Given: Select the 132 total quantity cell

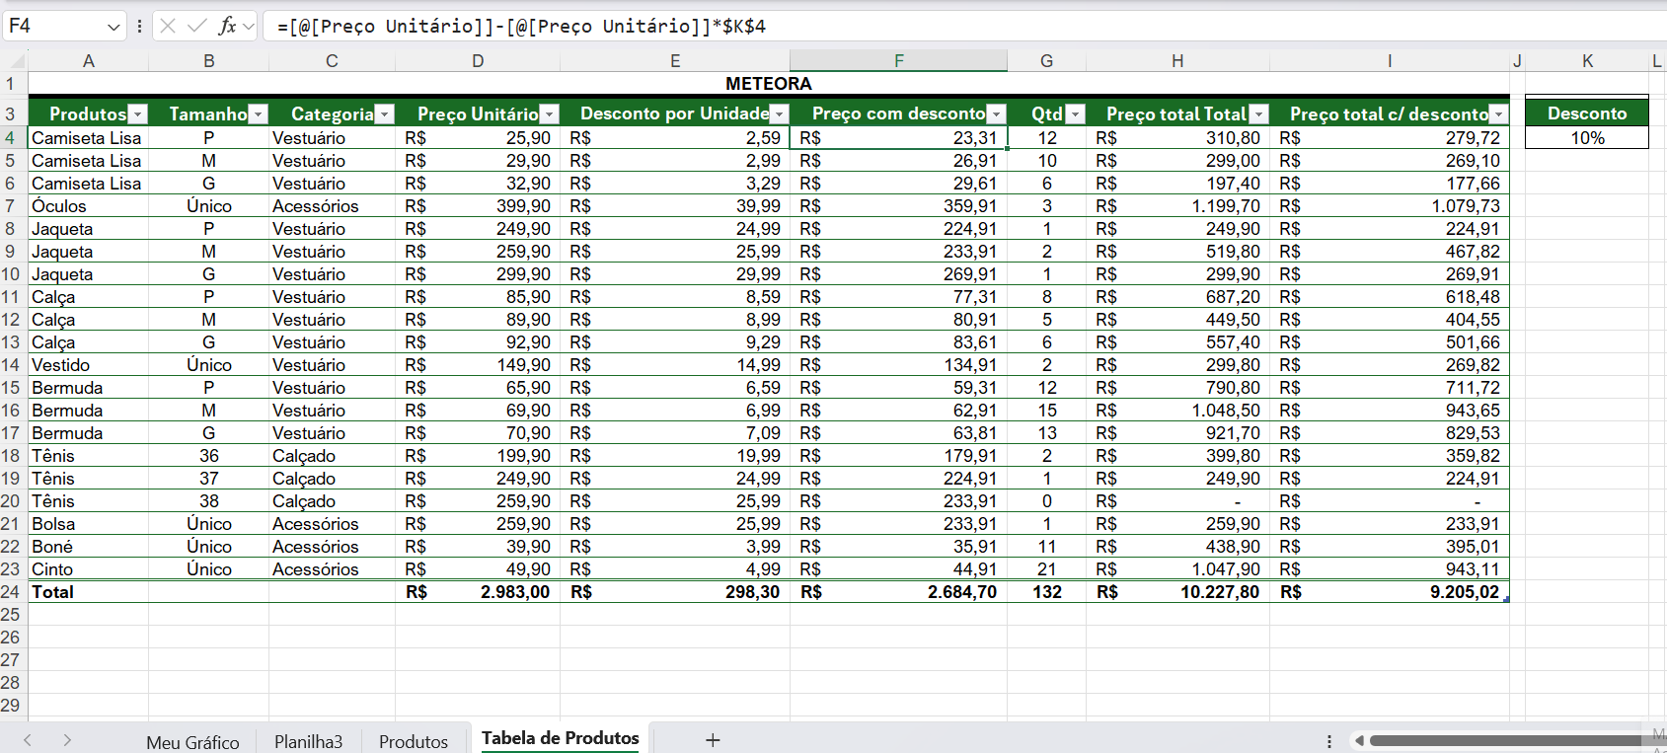Looking at the screenshot, I should [1046, 592].
